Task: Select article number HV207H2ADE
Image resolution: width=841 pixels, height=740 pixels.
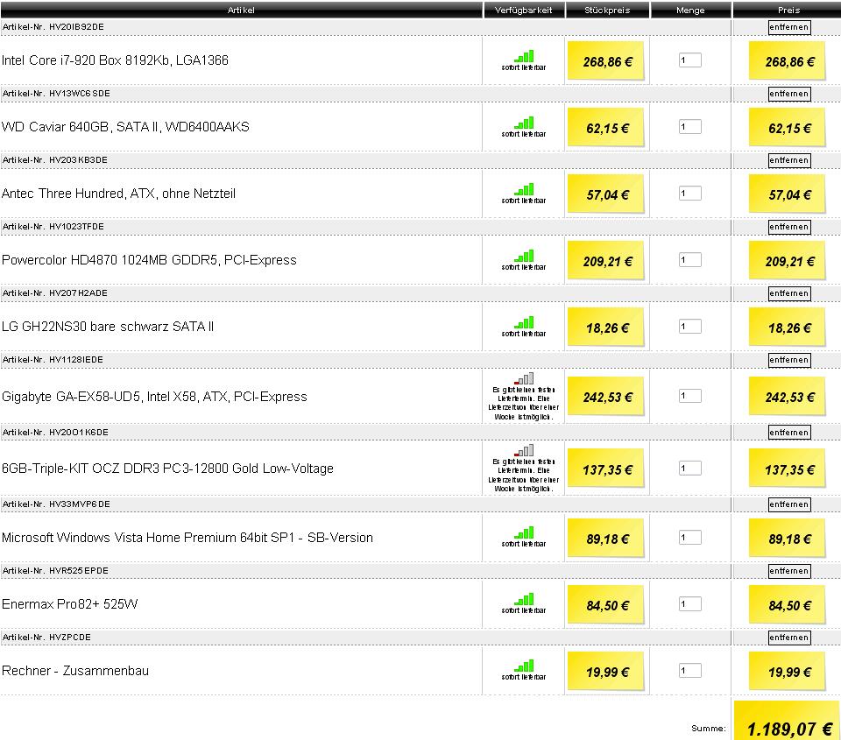Action: pyautogui.click(x=78, y=292)
